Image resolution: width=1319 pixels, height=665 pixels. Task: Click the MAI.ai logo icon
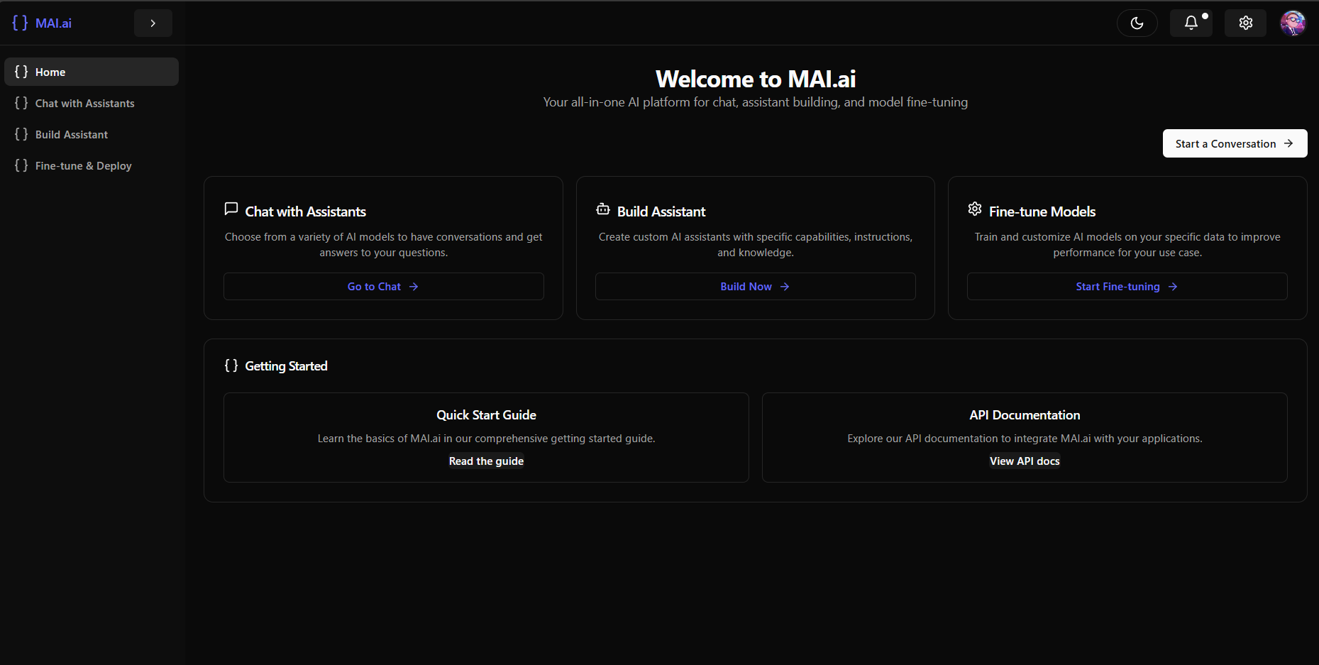click(19, 23)
